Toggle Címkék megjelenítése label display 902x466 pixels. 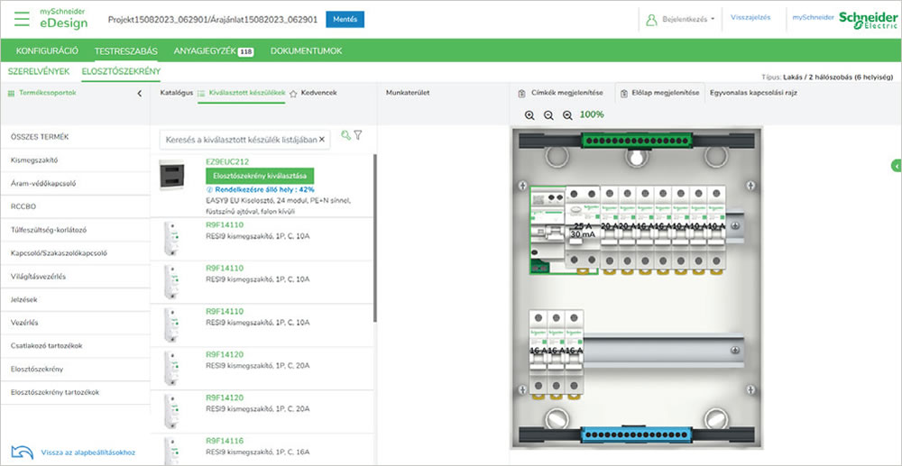[x=560, y=93]
